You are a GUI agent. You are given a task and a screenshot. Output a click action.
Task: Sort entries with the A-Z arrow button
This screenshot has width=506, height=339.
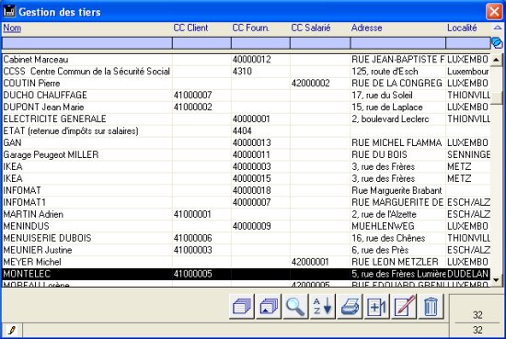coord(323,307)
